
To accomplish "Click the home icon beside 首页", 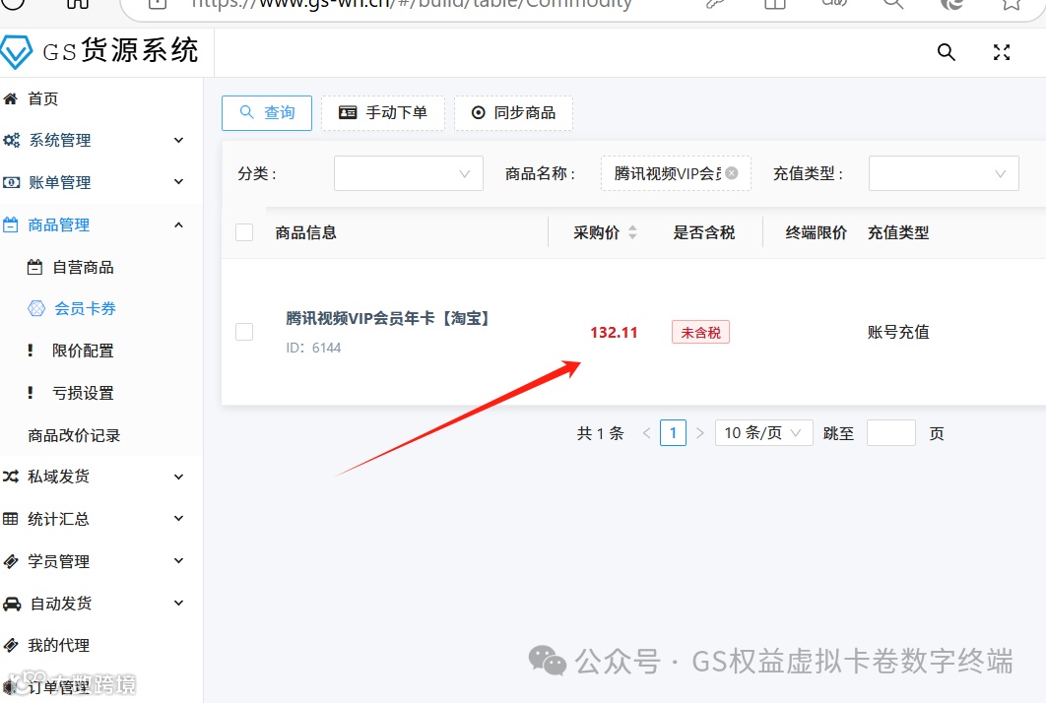I will tap(11, 98).
